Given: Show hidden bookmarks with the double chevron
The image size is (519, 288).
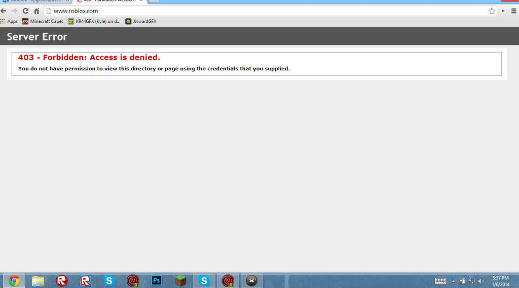Looking at the screenshot, I should coord(503,11).
